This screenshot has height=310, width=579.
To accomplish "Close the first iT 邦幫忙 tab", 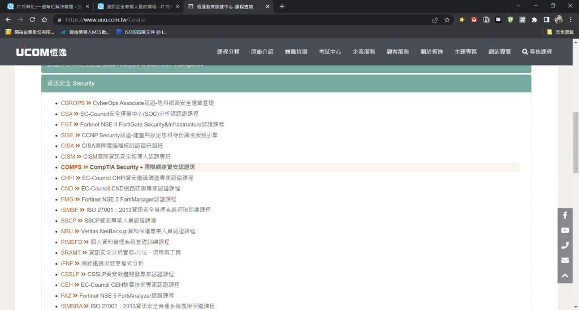I will 87,6.
